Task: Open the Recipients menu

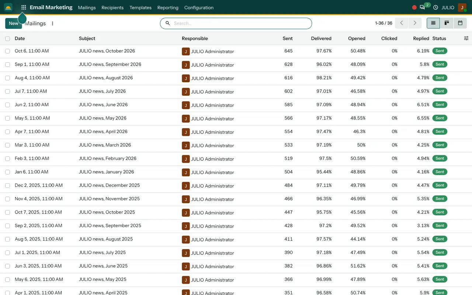Action: tap(112, 7)
